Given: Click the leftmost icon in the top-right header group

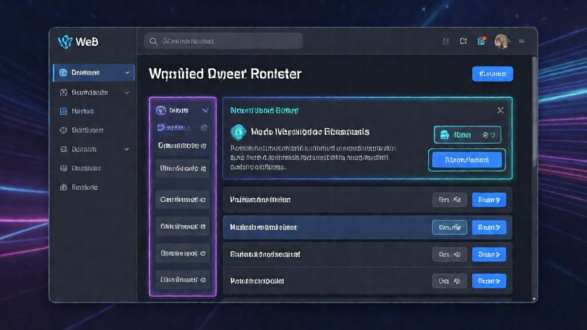Looking at the screenshot, I should tap(446, 41).
